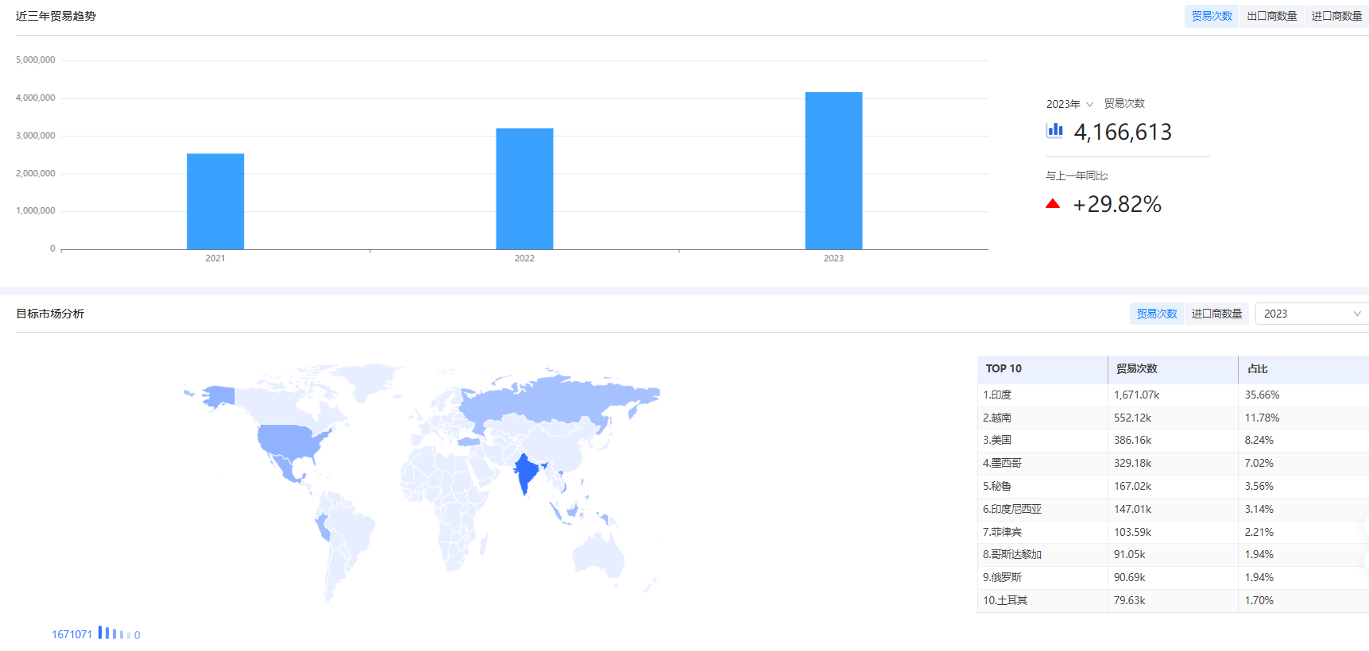Click the 占比 column header in table
The width and height of the screenshot is (1369, 651).
(x=1257, y=368)
